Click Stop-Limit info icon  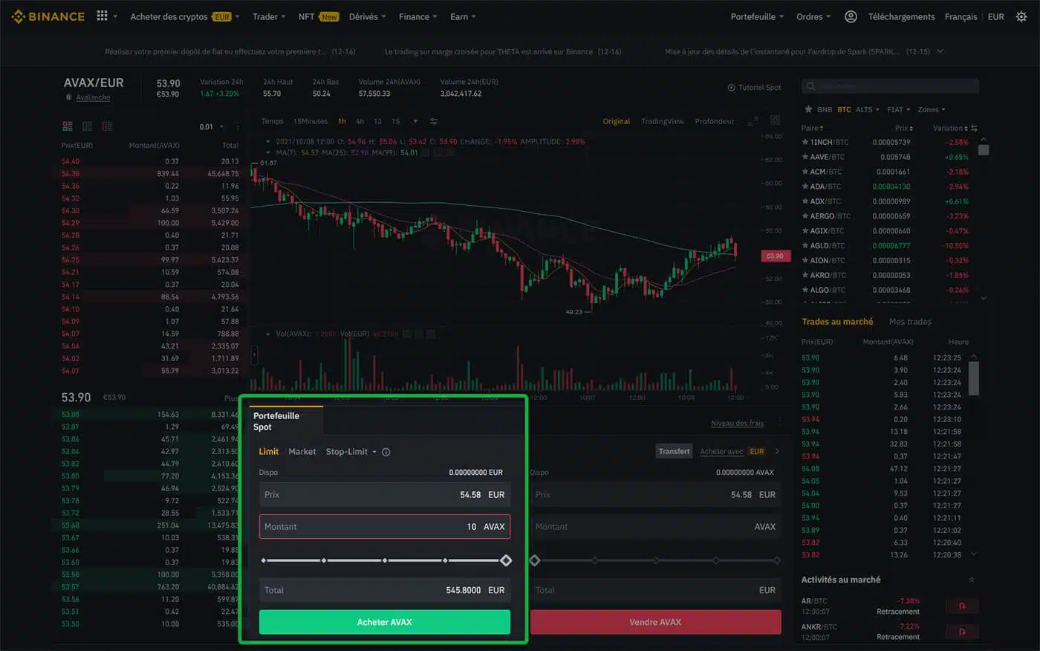[x=386, y=452]
